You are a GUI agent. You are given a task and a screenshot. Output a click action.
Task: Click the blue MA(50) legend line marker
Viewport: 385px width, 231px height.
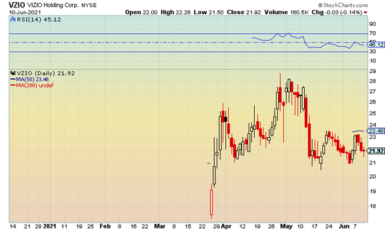coord(13,79)
